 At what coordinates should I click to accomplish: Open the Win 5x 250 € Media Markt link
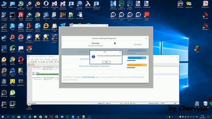94,66
